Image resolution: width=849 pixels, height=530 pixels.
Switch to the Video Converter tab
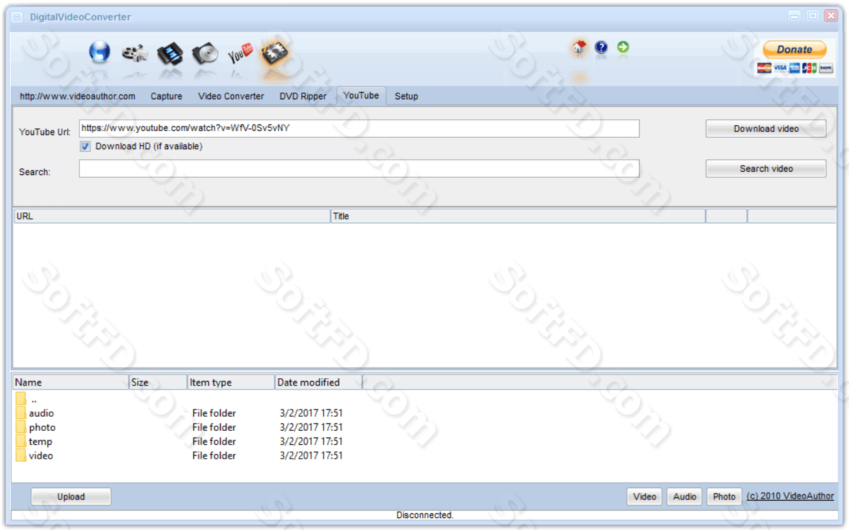coord(231,96)
